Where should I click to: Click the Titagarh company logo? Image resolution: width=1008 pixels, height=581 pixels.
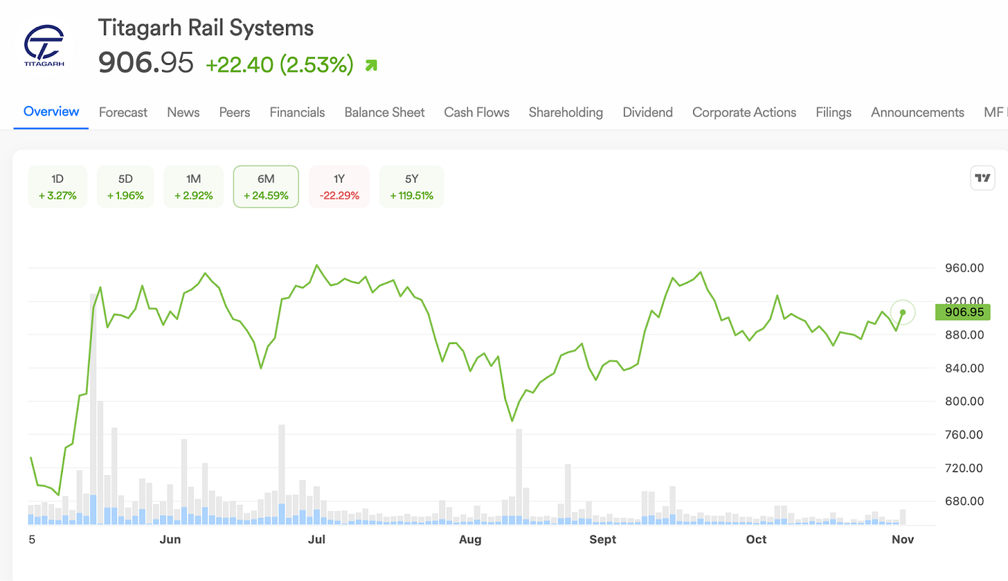point(44,46)
